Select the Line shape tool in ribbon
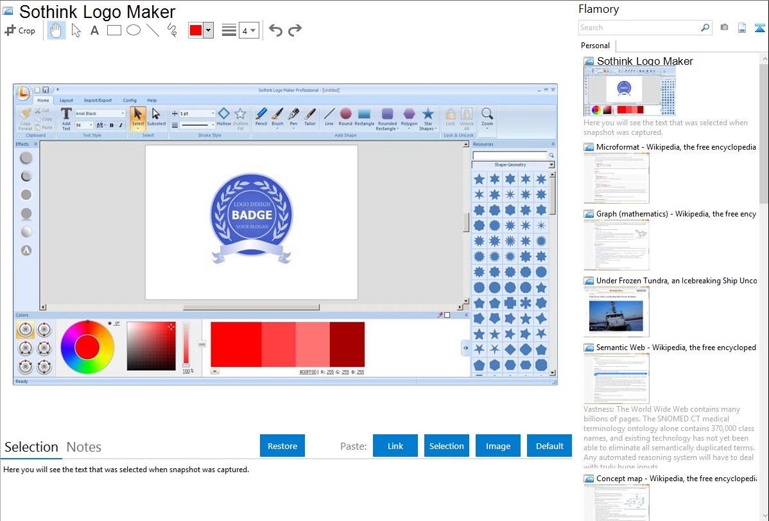 click(329, 118)
